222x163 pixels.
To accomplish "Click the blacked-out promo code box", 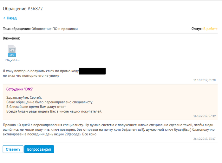I will point(92,71).
